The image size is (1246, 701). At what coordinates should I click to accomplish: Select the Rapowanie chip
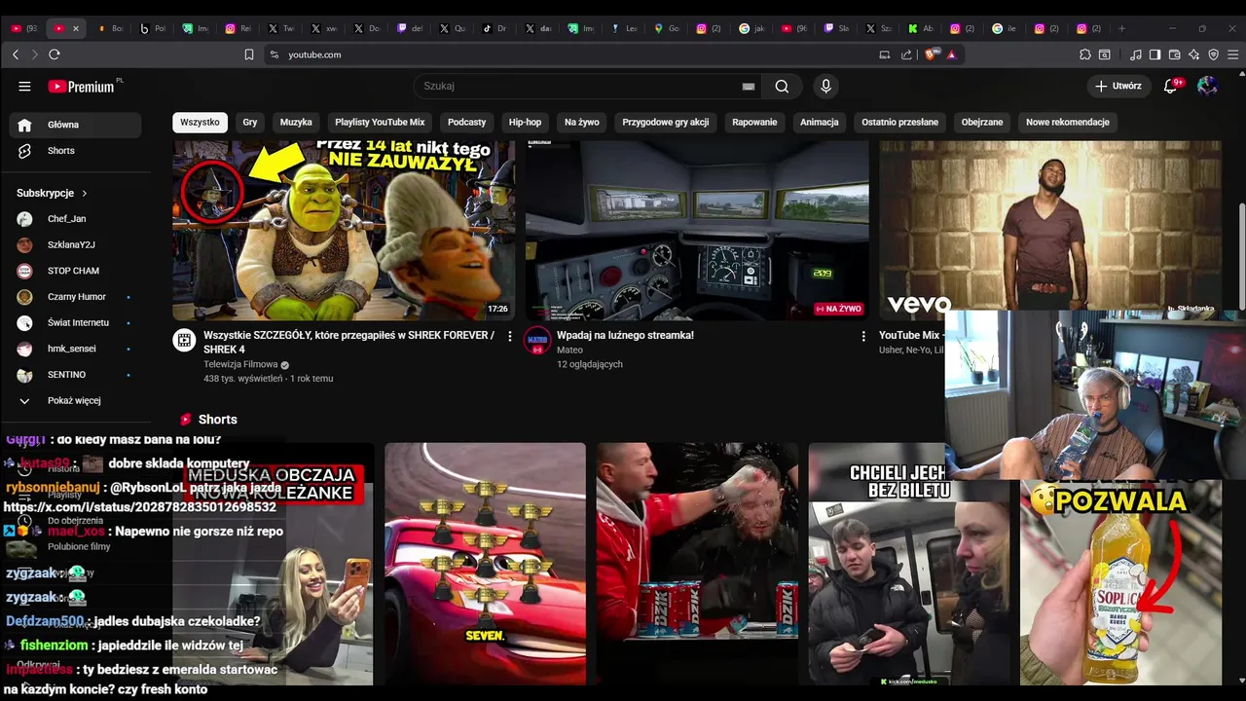pyautogui.click(x=754, y=122)
